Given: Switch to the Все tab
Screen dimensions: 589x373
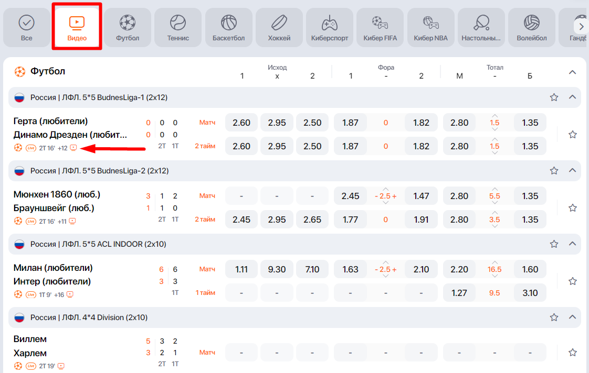Looking at the screenshot, I should point(26,27).
